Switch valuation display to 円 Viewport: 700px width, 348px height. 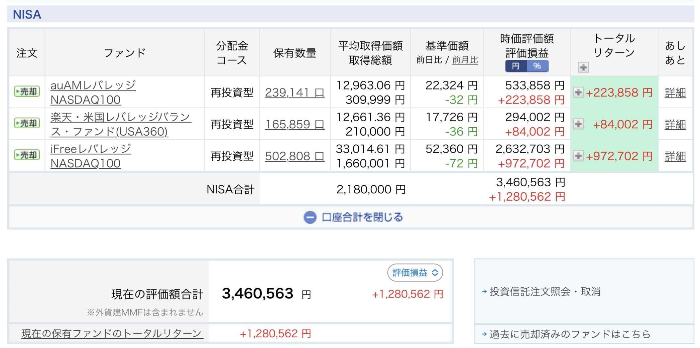coord(516,66)
